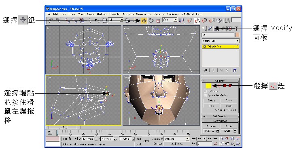The image size is (297, 155).
Task: Switch to the Display command panel tab
Action: [230, 29]
